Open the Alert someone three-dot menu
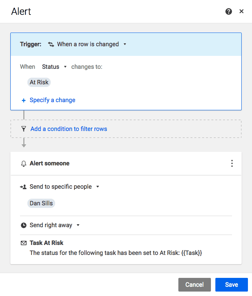Screen dimensions: 252x296 pyautogui.click(x=232, y=163)
